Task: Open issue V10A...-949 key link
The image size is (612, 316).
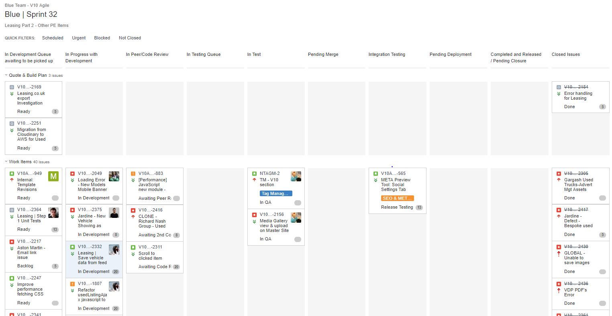Action: click(x=29, y=173)
